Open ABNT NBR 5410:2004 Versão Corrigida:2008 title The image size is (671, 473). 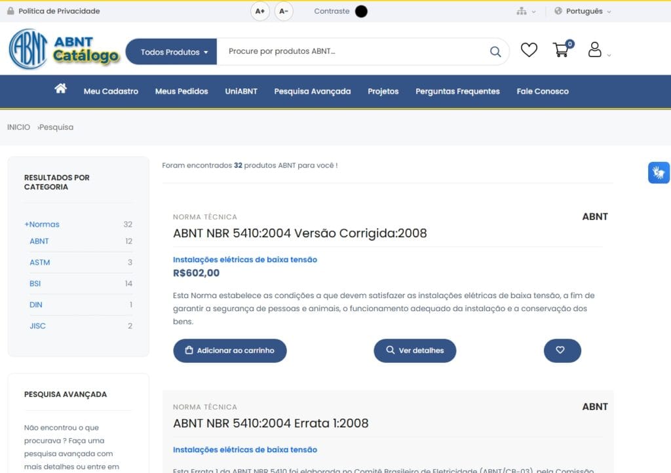[300, 233]
